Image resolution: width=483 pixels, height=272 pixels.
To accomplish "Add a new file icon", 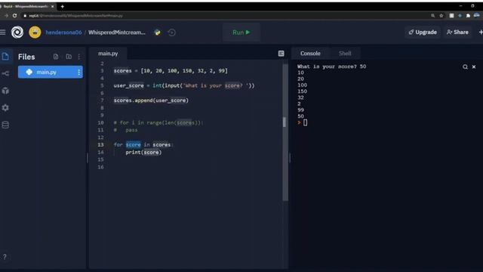I will 56,57.
